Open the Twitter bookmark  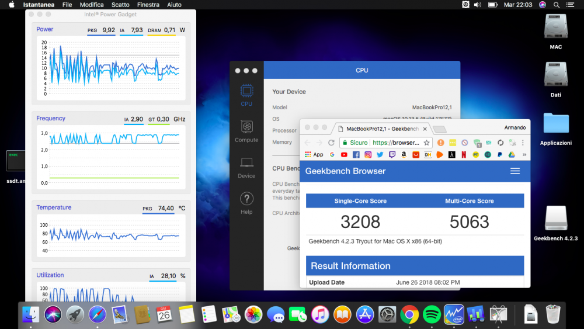[380, 155]
